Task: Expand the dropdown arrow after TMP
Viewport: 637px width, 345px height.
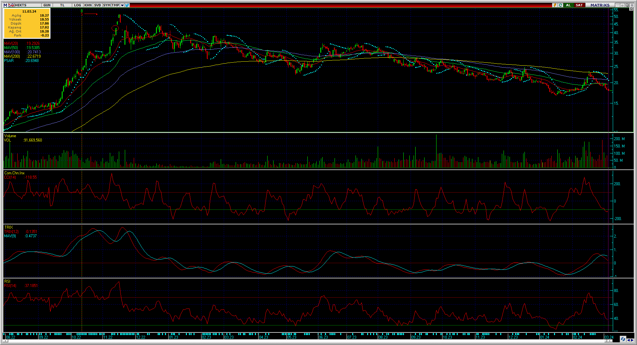Action: pos(122,5)
